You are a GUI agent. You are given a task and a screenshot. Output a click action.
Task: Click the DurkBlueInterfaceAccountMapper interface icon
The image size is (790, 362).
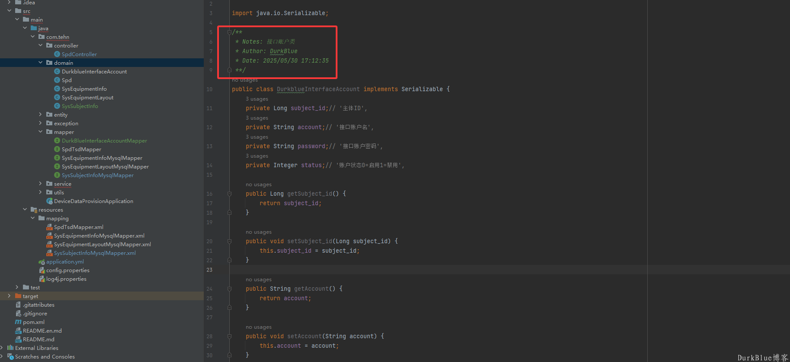tap(57, 140)
